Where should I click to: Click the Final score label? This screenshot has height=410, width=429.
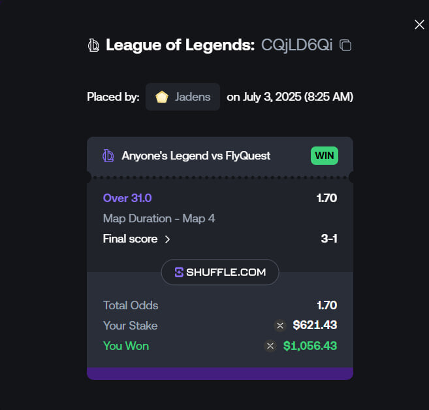coord(130,239)
